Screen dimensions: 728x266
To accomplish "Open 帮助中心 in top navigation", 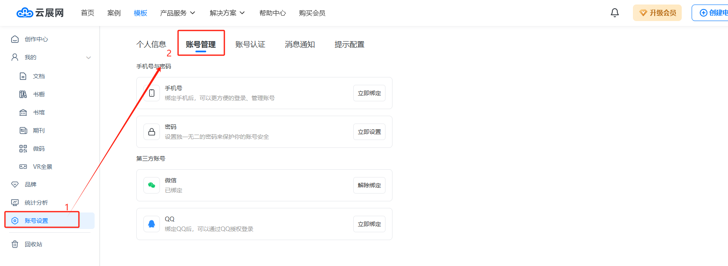I will pyautogui.click(x=272, y=13).
